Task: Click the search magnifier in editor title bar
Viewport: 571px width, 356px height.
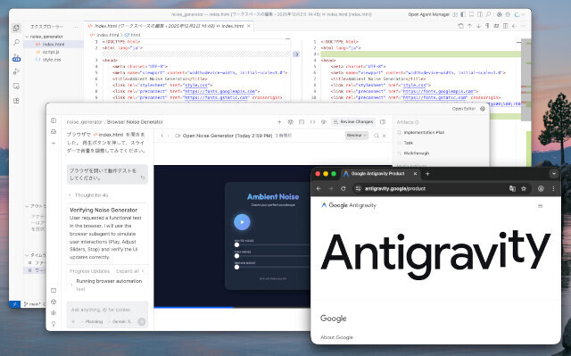Action: click(x=488, y=14)
